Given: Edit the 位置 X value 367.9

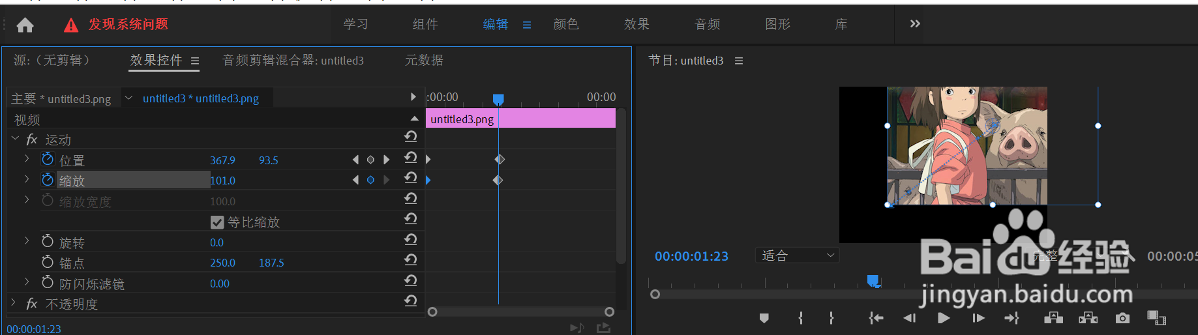Looking at the screenshot, I should [222, 160].
